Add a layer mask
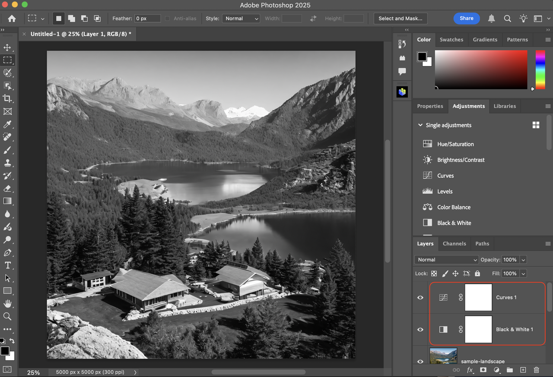The width and height of the screenshot is (553, 377). [483, 370]
